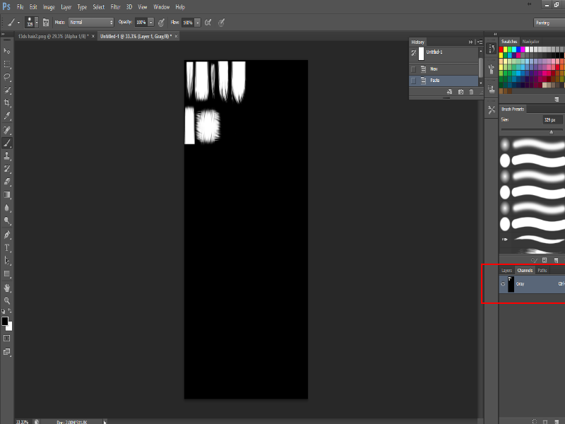The width and height of the screenshot is (565, 424).
Task: Close the Untitled-1 document tab
Action: 176,36
